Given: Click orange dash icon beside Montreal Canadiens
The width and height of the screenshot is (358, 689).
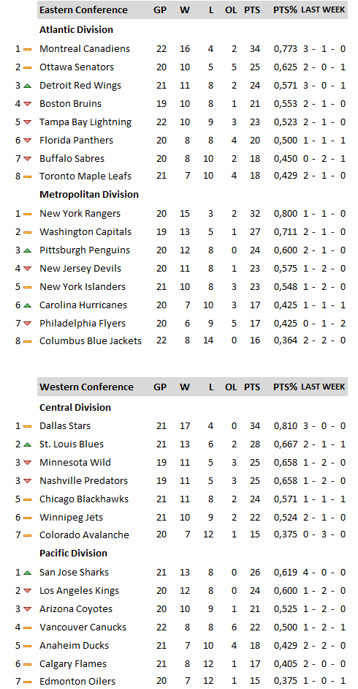Looking at the screenshot, I should 27,49.
